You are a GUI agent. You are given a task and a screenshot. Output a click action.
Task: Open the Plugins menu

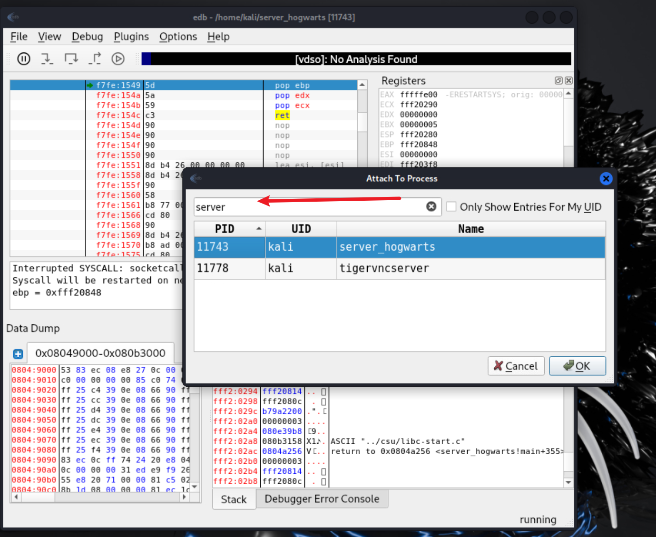[131, 37]
